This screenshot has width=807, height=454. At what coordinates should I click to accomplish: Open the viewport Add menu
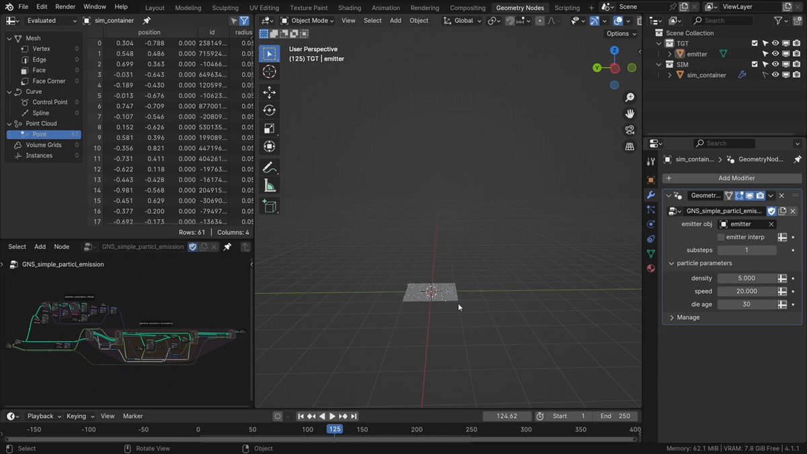click(395, 21)
